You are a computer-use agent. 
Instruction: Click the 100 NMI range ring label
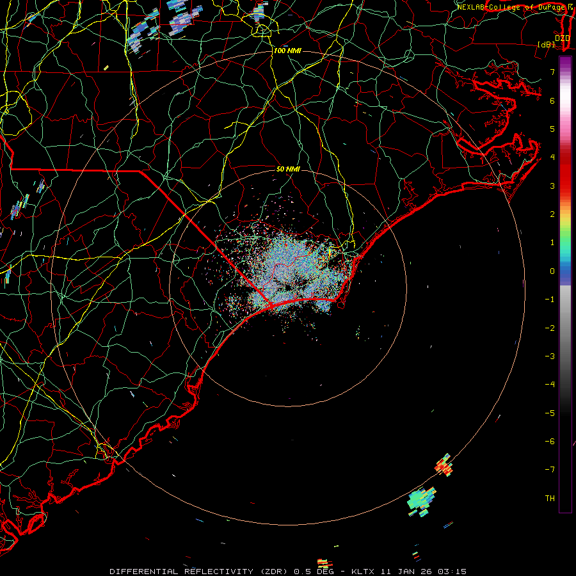coord(287,51)
